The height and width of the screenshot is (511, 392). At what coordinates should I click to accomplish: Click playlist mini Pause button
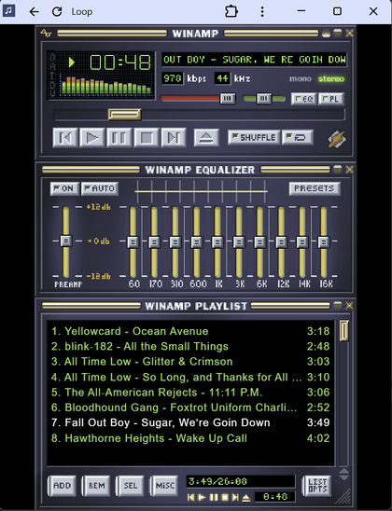(x=214, y=497)
